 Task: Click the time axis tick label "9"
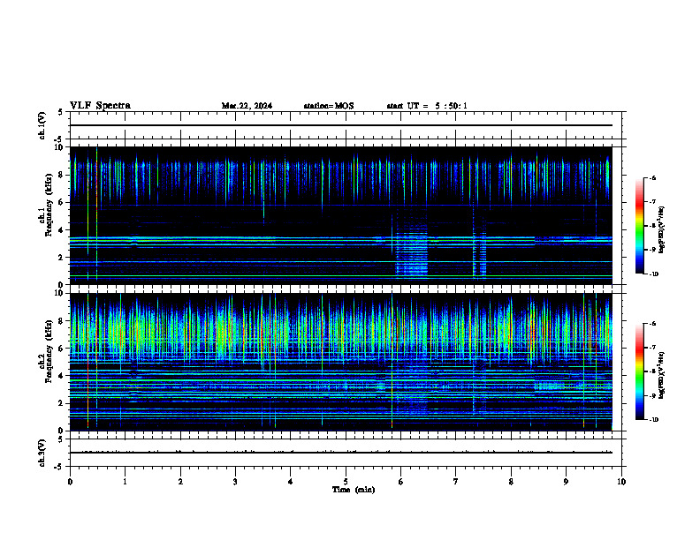point(566,482)
